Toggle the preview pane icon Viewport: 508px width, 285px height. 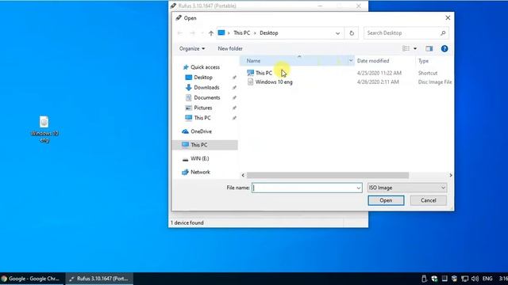pos(429,48)
